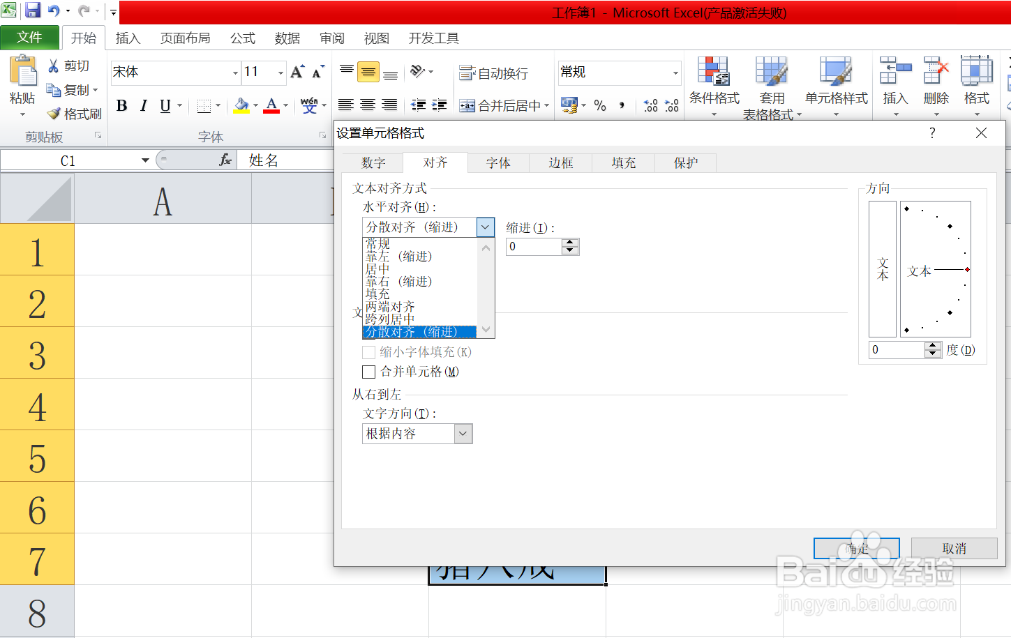Switch to the 边框 tab
Viewport: 1011px width, 638px height.
[x=561, y=162]
